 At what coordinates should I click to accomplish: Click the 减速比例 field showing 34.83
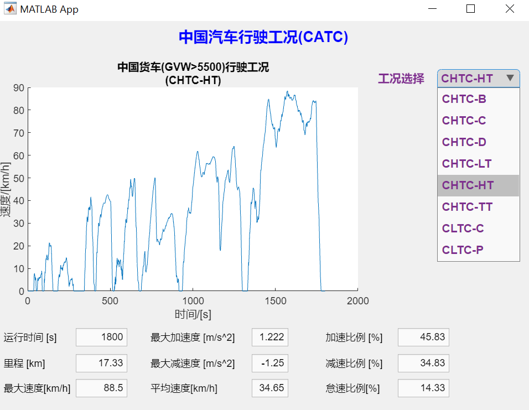(423, 363)
